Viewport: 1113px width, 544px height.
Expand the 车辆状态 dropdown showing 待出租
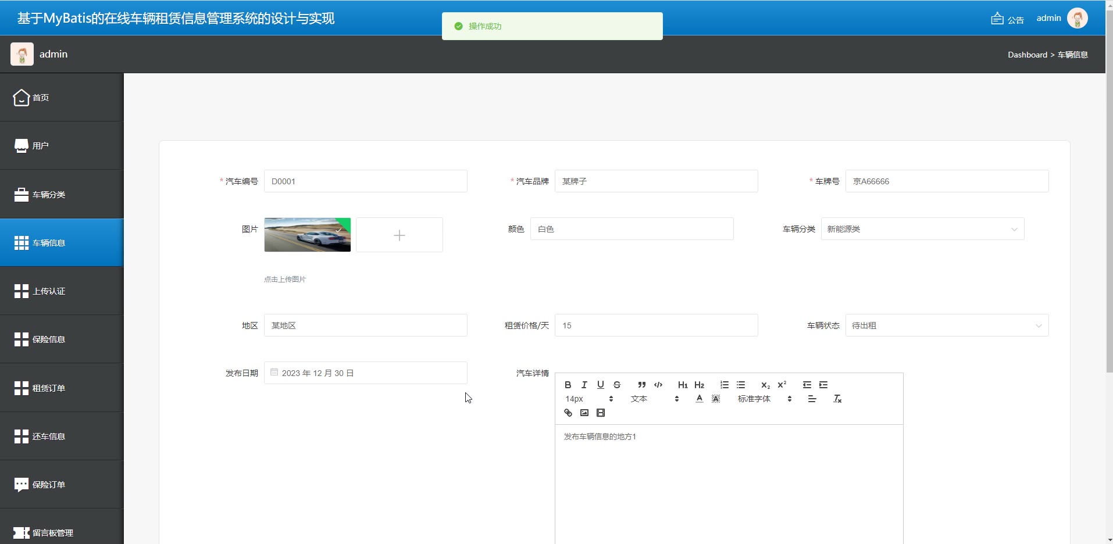coord(947,325)
